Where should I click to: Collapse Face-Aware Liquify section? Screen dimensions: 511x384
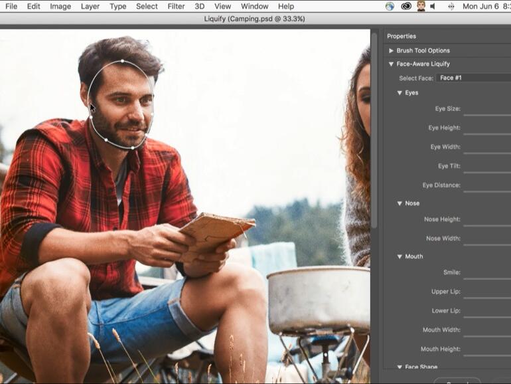pyautogui.click(x=391, y=64)
